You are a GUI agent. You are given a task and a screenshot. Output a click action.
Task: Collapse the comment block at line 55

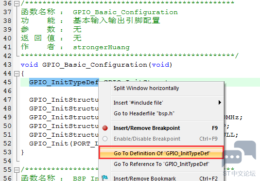click(x=17, y=170)
